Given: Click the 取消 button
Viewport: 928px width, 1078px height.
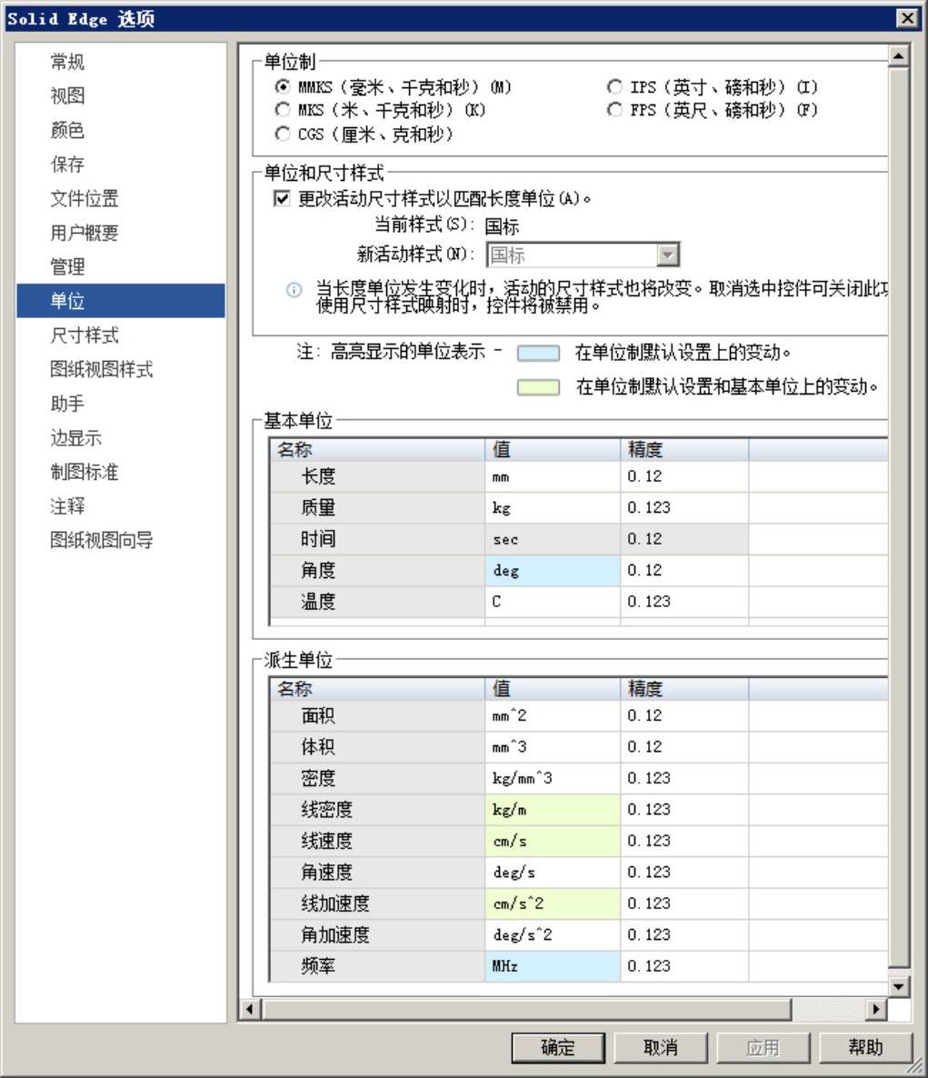Looking at the screenshot, I should pos(661,1048).
